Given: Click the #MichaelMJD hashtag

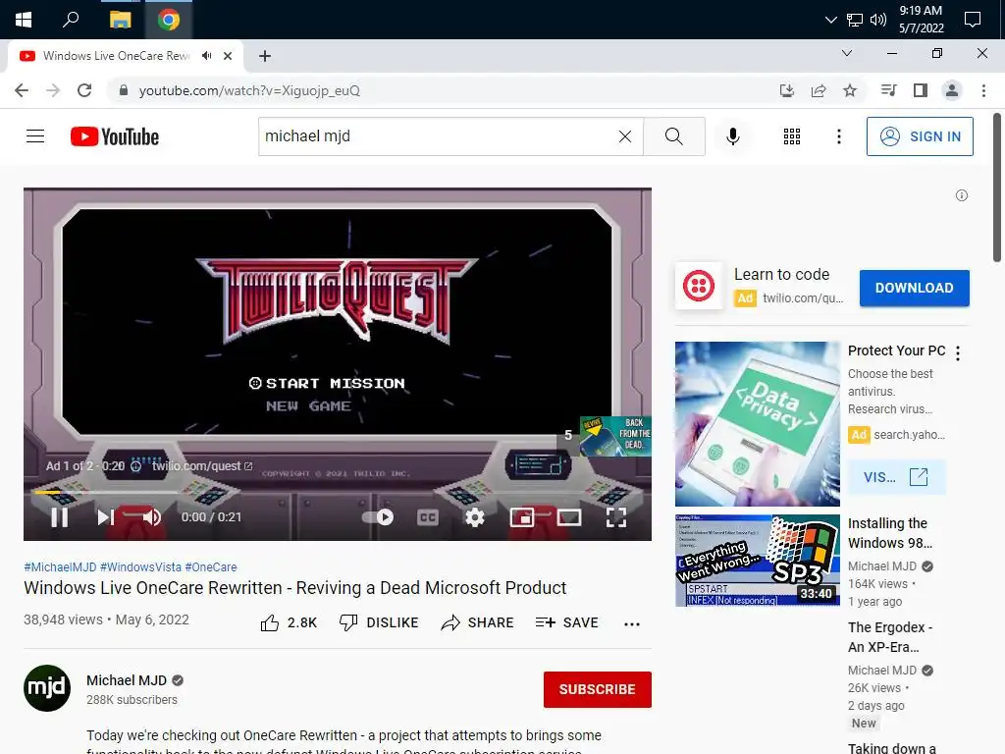Looking at the screenshot, I should [60, 566].
